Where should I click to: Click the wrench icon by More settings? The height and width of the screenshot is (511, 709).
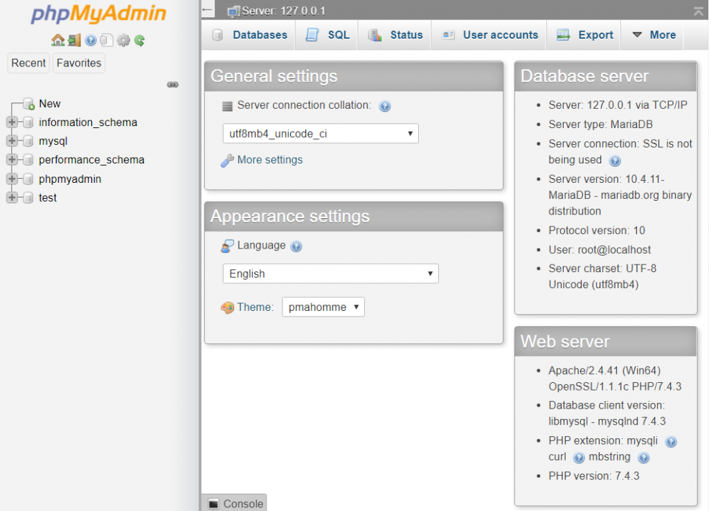pyautogui.click(x=227, y=161)
